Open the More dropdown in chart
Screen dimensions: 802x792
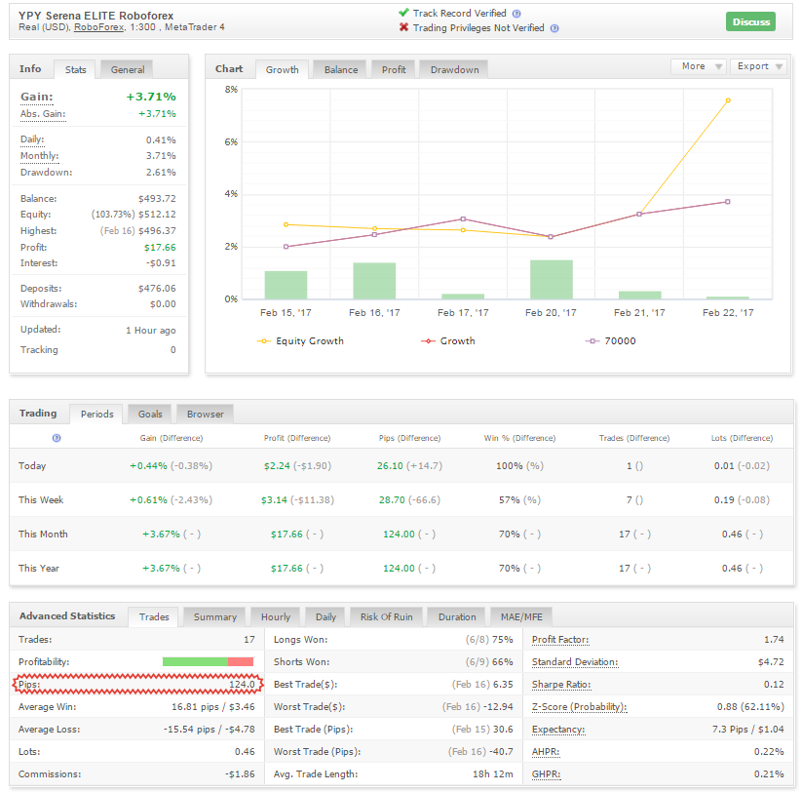tap(698, 66)
